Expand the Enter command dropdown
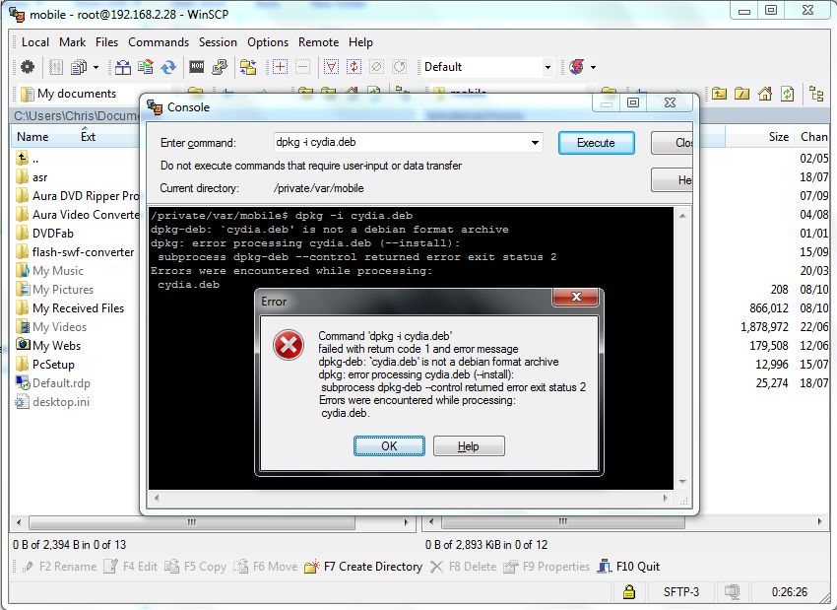 point(535,143)
